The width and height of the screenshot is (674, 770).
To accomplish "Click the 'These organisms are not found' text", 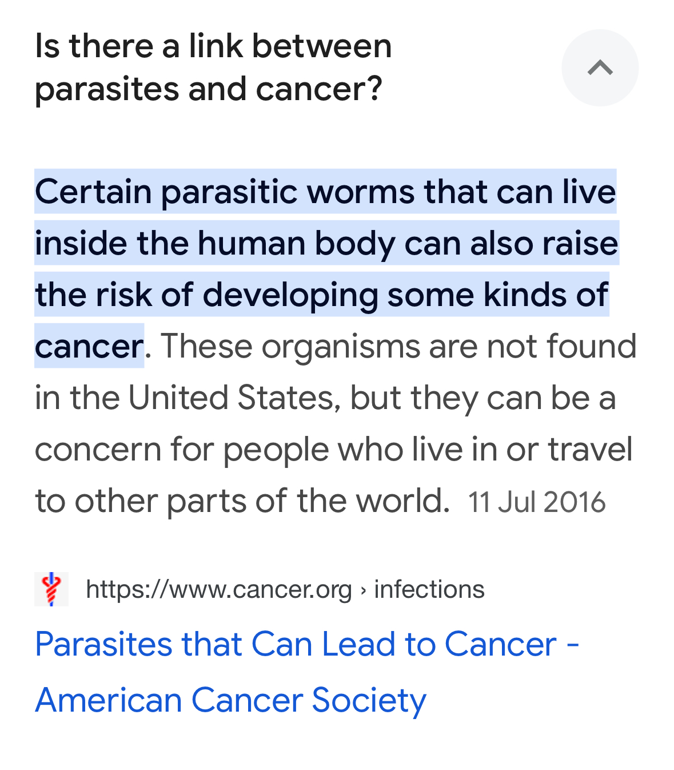I will click(398, 346).
